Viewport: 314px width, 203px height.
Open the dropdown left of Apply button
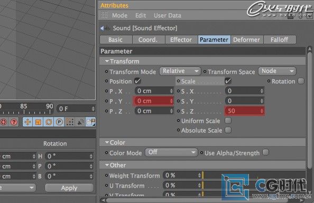[17, 188]
